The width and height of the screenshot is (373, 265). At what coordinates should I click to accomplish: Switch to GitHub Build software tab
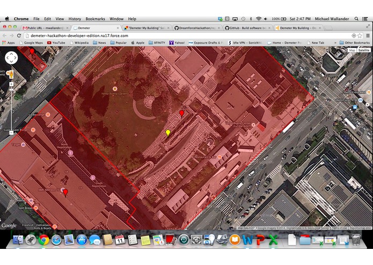[247, 28]
